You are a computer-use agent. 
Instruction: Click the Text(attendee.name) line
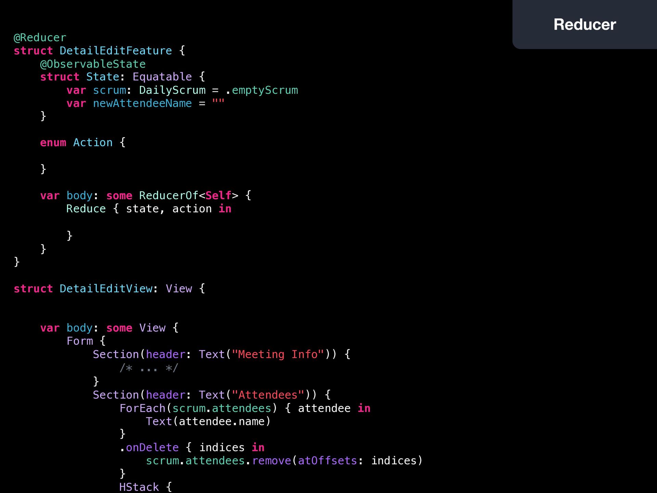[x=208, y=421]
